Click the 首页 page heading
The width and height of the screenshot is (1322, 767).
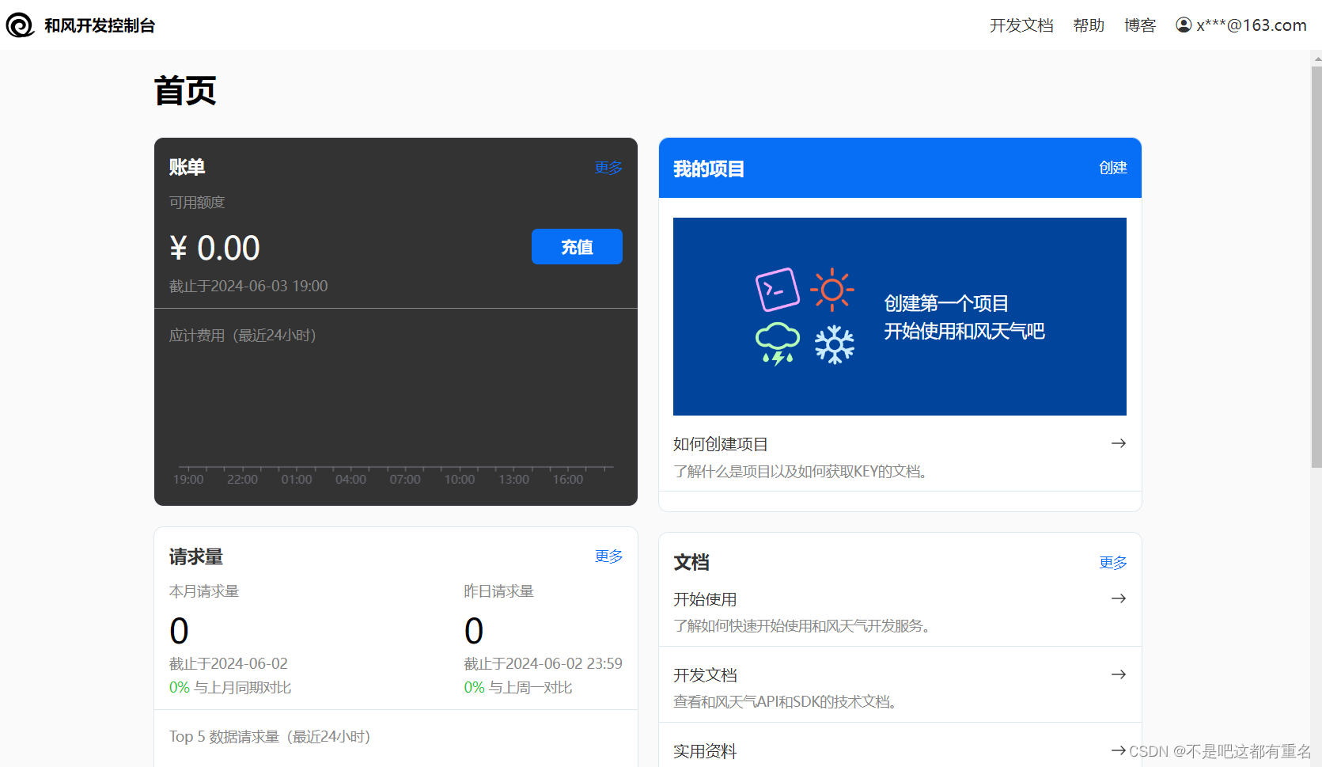[x=185, y=91]
